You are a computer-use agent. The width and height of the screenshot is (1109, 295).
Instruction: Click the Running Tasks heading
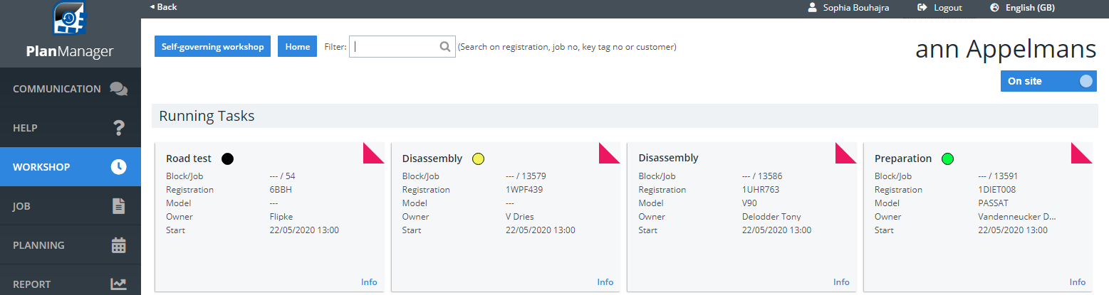tap(207, 116)
